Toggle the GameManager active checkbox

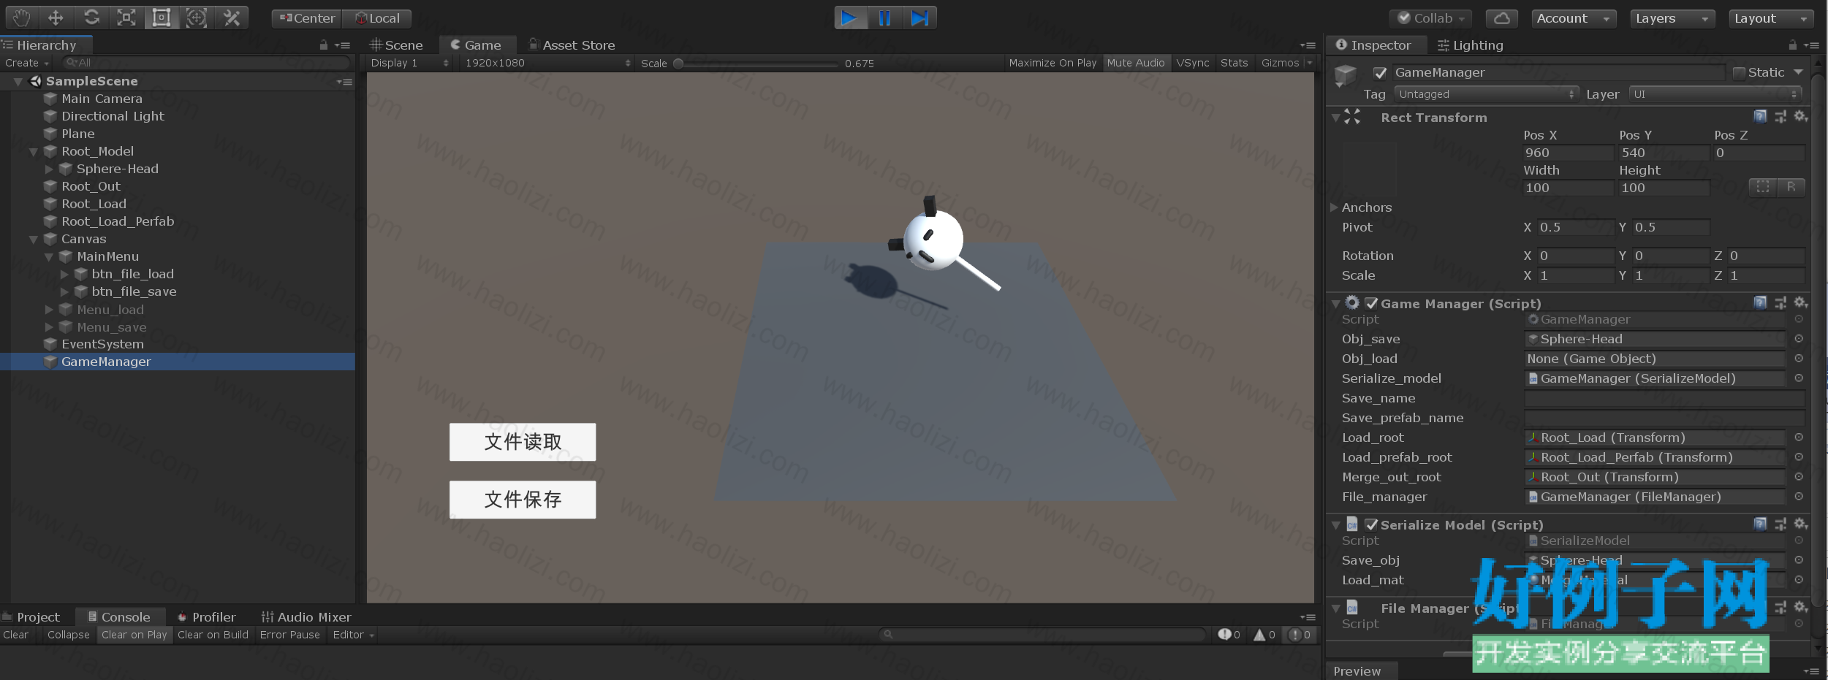click(1380, 72)
